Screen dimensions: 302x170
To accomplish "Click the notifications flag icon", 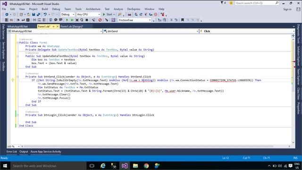I will 222,3.
